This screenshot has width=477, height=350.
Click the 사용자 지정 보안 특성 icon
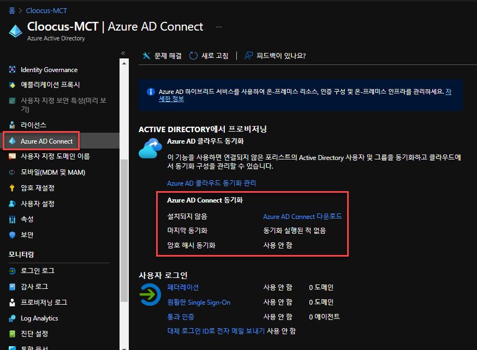(12, 100)
